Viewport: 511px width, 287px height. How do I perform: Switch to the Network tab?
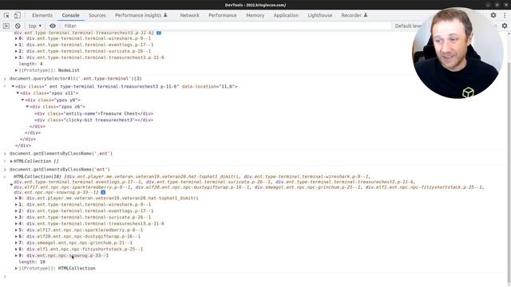coord(189,15)
